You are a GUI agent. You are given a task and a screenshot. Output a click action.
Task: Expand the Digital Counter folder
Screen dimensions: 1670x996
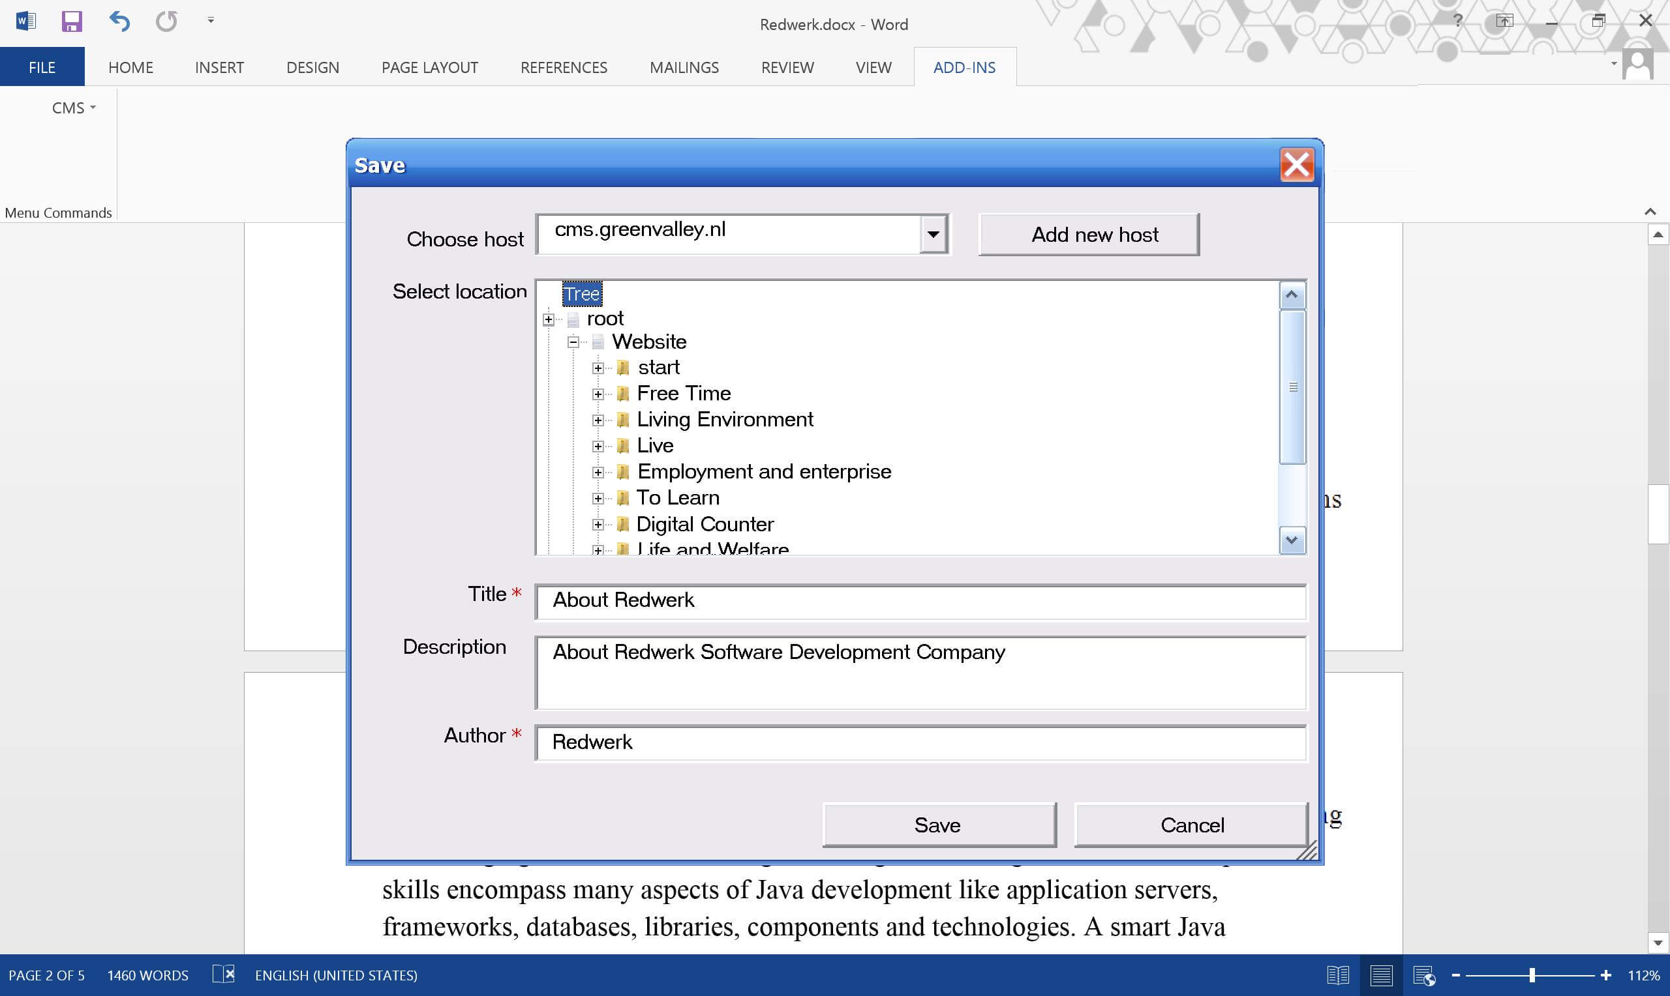click(x=598, y=524)
